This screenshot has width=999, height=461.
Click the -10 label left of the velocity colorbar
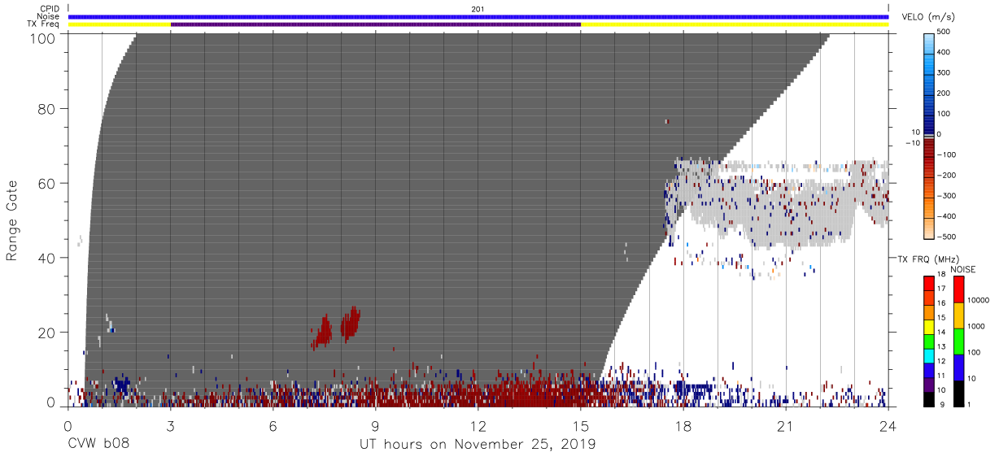(x=911, y=143)
